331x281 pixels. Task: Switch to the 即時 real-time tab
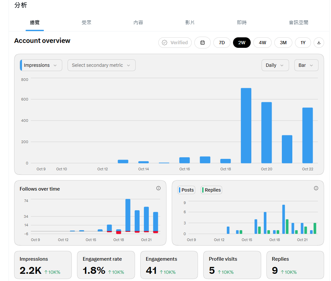pos(242,23)
